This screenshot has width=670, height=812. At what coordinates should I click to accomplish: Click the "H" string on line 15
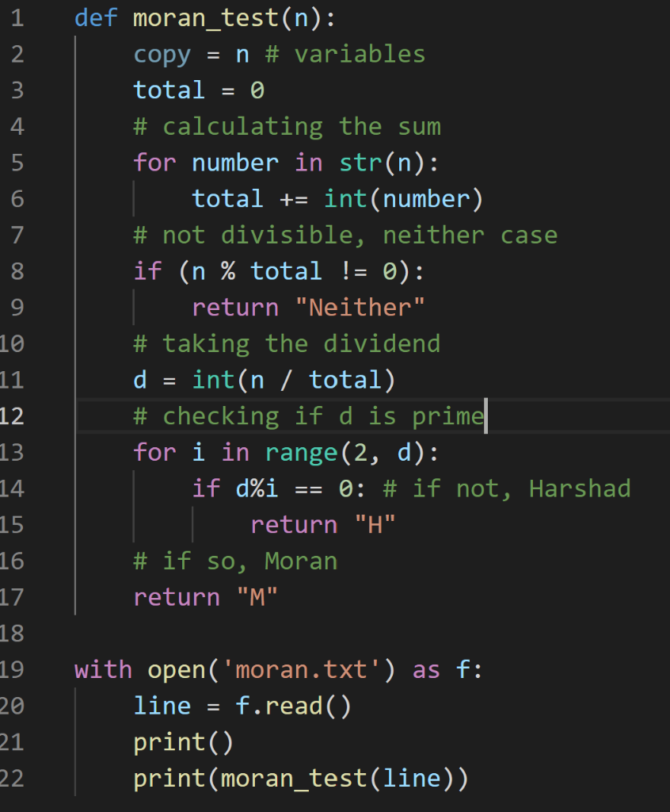coord(375,526)
